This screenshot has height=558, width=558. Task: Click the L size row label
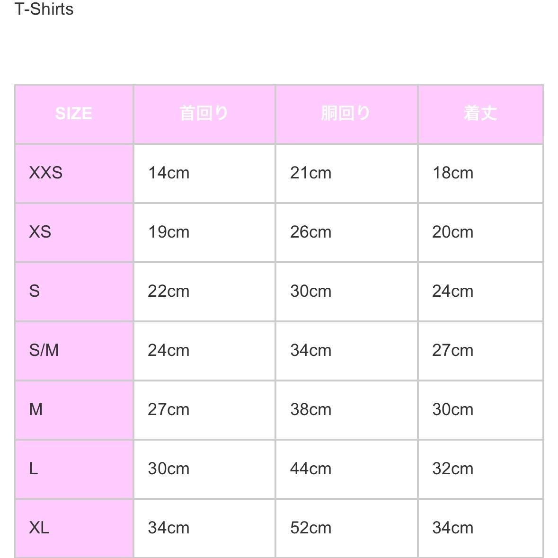pyautogui.click(x=34, y=469)
